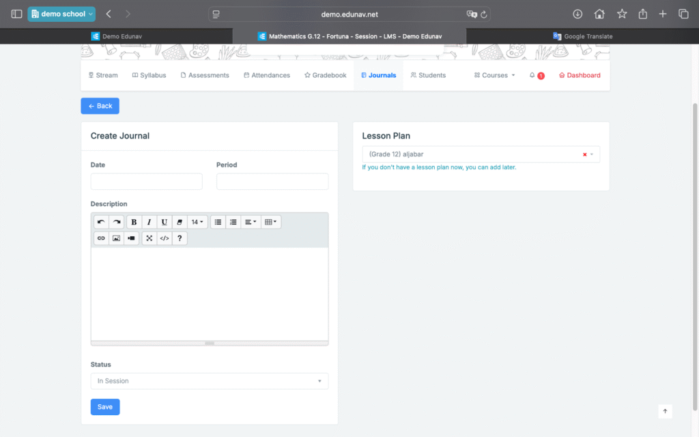This screenshot has width=699, height=437.
Task: Add an unordered bullet list
Action: 218,222
